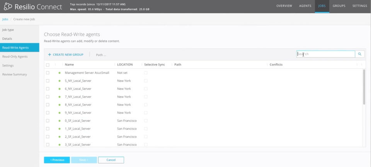The width and height of the screenshot is (371, 167).
Task: Open the Settings tab in top navigation
Action: (x=360, y=6)
